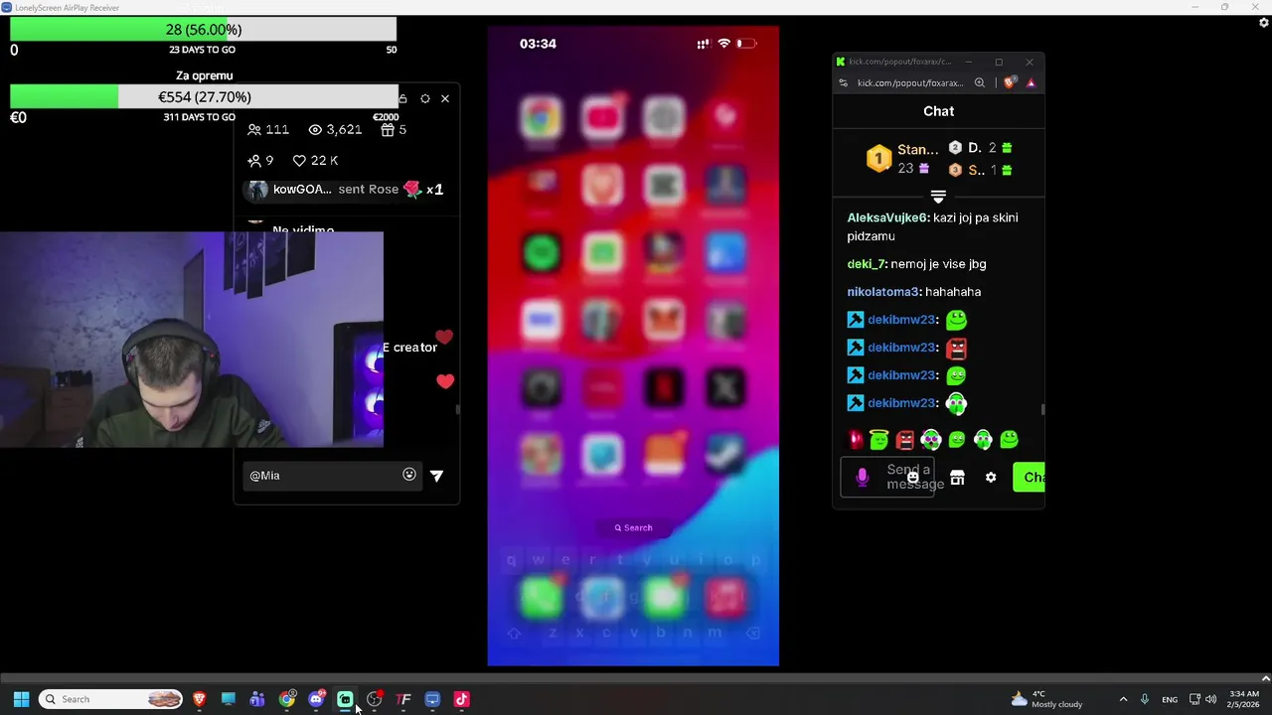Screen dimensions: 1272x715
Task: Open AleksaVujke6 username in chat
Action: click(x=887, y=217)
